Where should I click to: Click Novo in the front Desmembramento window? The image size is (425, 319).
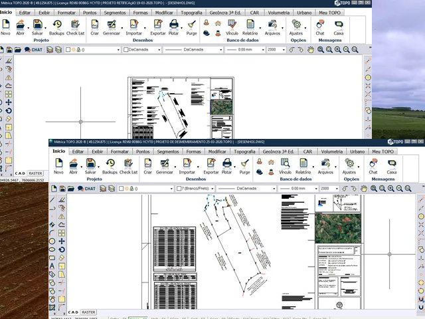tap(58, 165)
